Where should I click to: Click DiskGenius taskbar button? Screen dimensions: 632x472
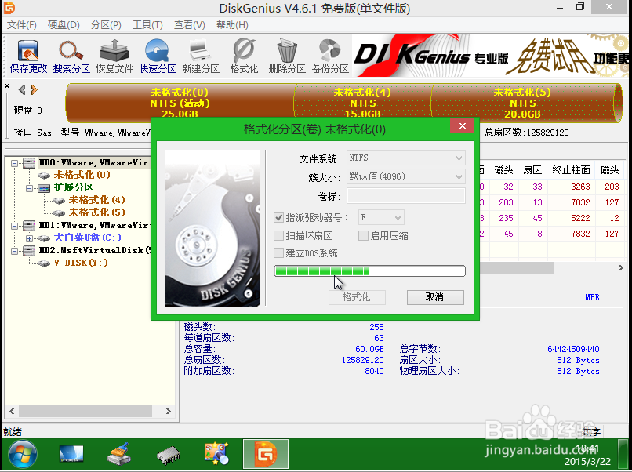click(266, 454)
